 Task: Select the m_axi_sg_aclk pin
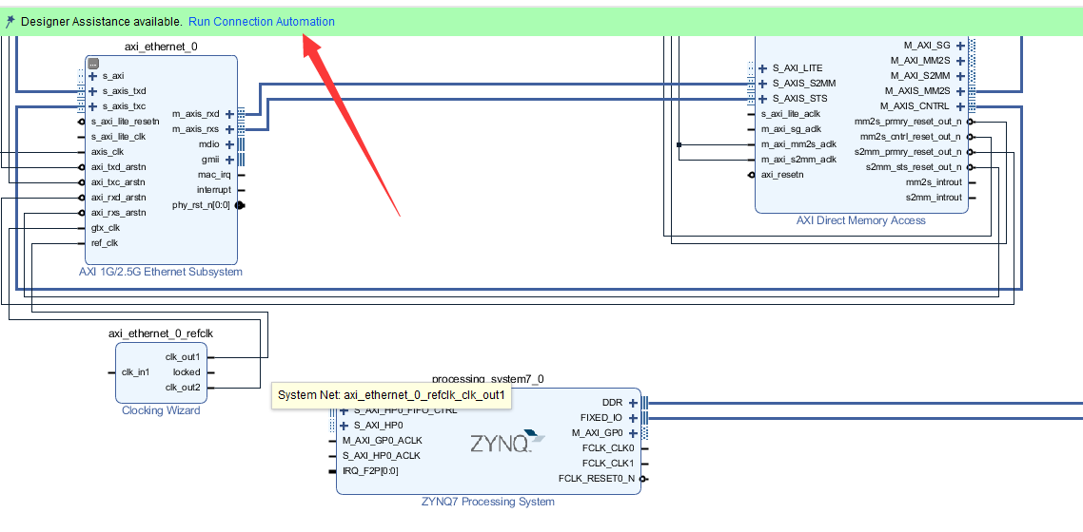791,129
